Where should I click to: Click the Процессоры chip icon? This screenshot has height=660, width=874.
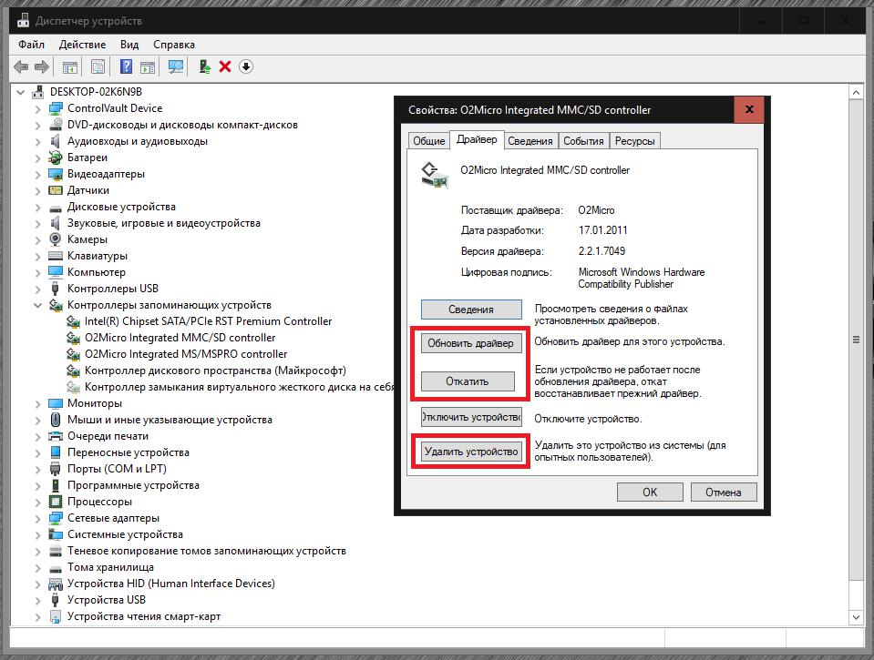[x=56, y=502]
